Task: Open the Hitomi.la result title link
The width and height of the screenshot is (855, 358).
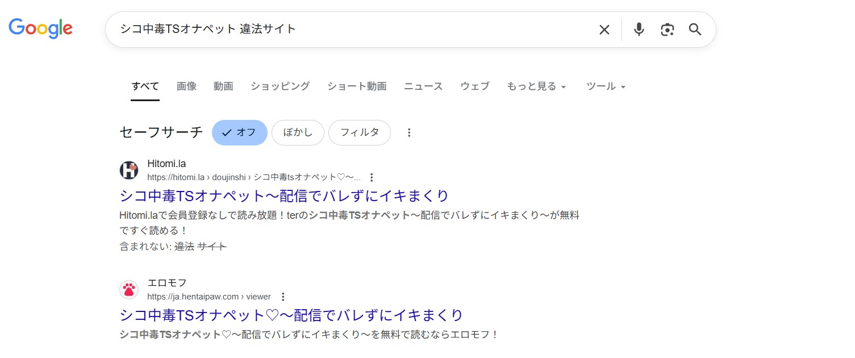Action: pyautogui.click(x=283, y=195)
